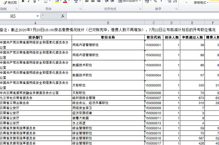This screenshot has width=219, height=145.
Task: Apply the comma thousands separator style
Action: (161, 1)
